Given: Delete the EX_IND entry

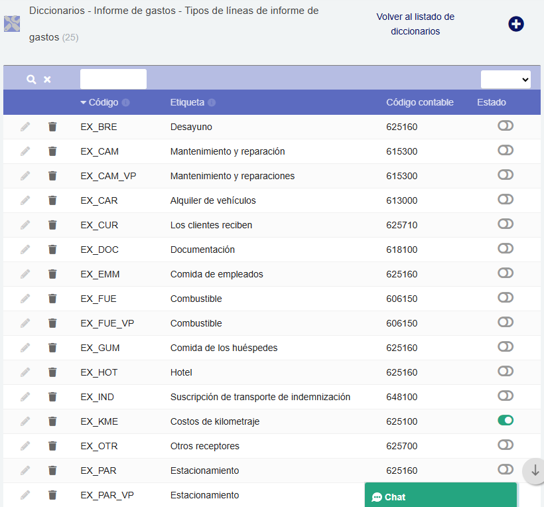Looking at the screenshot, I should (52, 396).
